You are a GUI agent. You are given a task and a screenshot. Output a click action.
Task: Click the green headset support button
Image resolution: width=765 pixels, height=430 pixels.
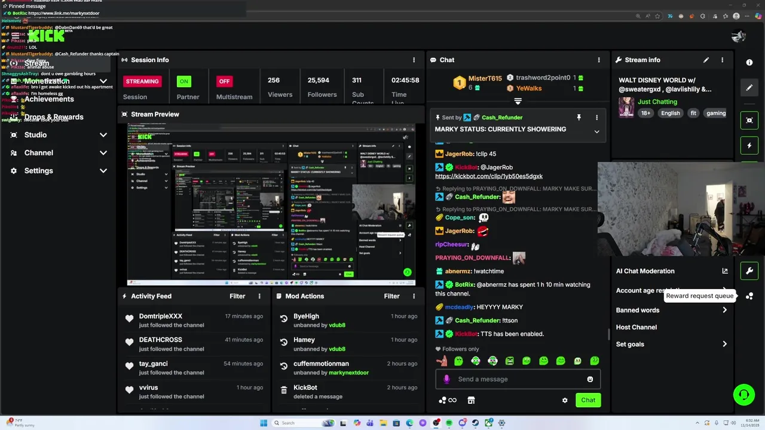[744, 395]
